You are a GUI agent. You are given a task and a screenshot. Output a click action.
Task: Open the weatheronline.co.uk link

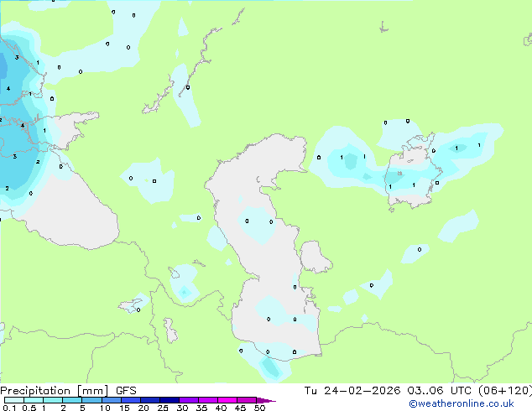click(462, 403)
